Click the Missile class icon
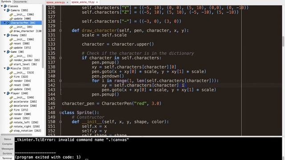Image resolution: width=285 pixels, height=160 pixels. 8,68
